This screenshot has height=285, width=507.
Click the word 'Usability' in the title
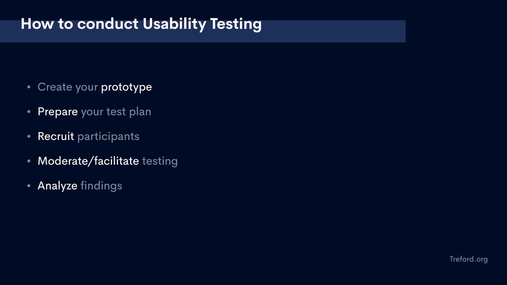pyautogui.click(x=174, y=25)
